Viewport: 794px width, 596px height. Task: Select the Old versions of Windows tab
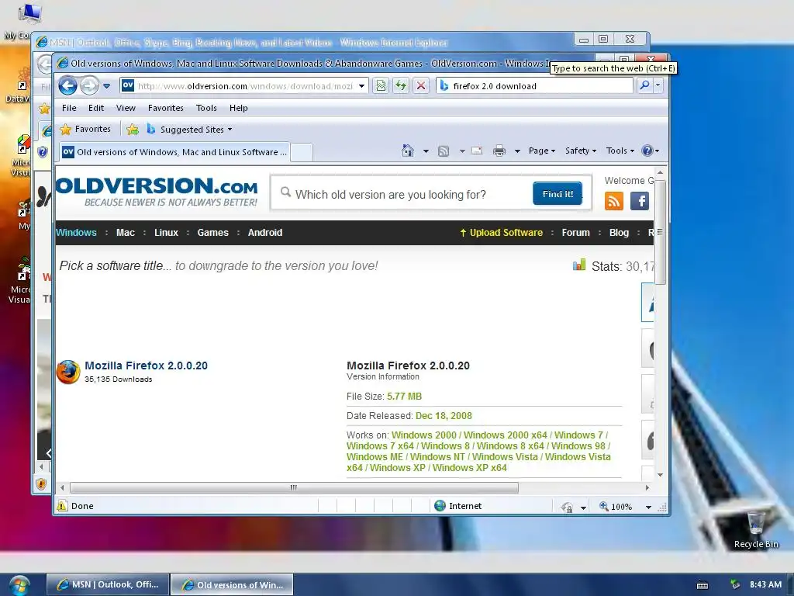pos(174,152)
